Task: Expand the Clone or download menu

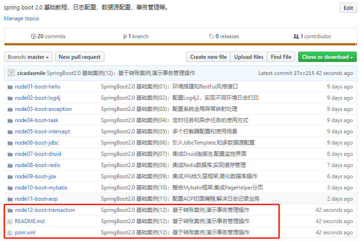Action: 328,57
